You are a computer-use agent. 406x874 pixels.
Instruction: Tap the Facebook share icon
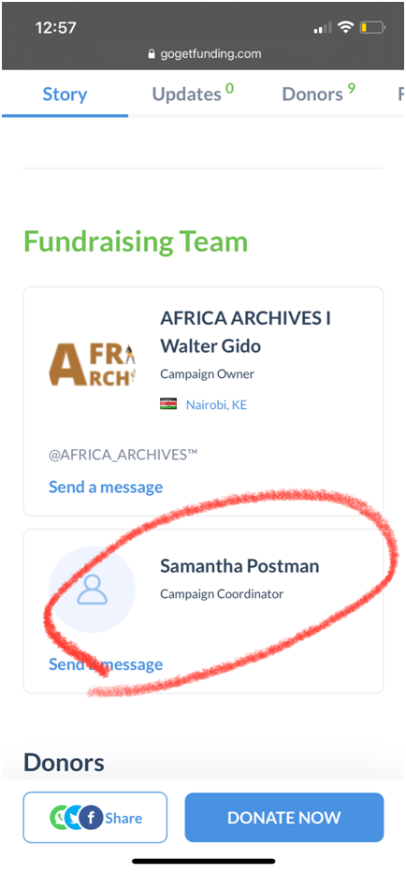[x=90, y=818]
